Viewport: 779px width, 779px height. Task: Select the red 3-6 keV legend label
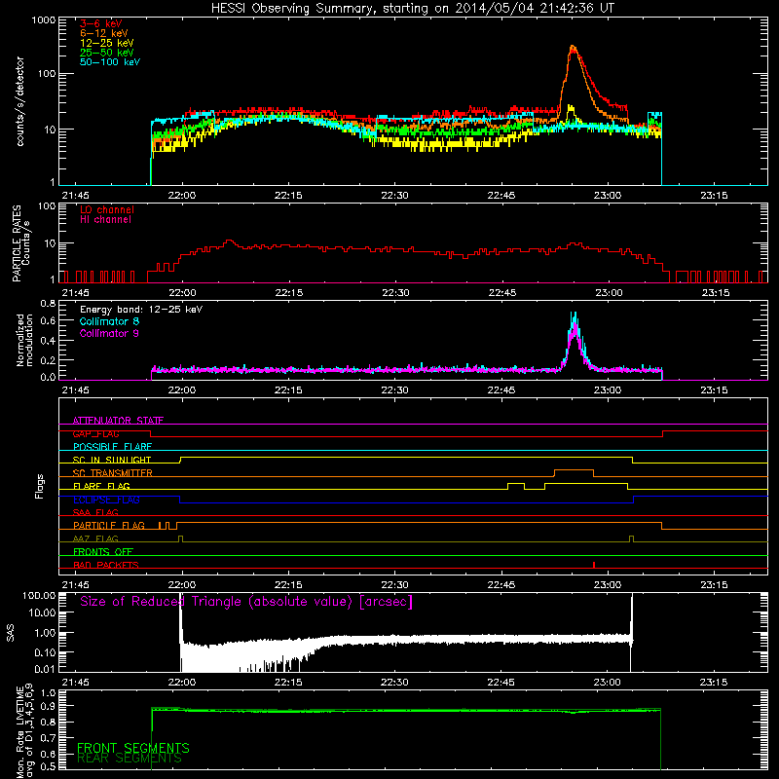tap(101, 23)
